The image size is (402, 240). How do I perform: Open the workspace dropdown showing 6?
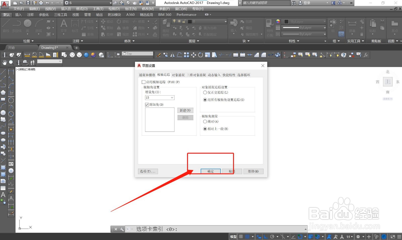pos(88,3)
